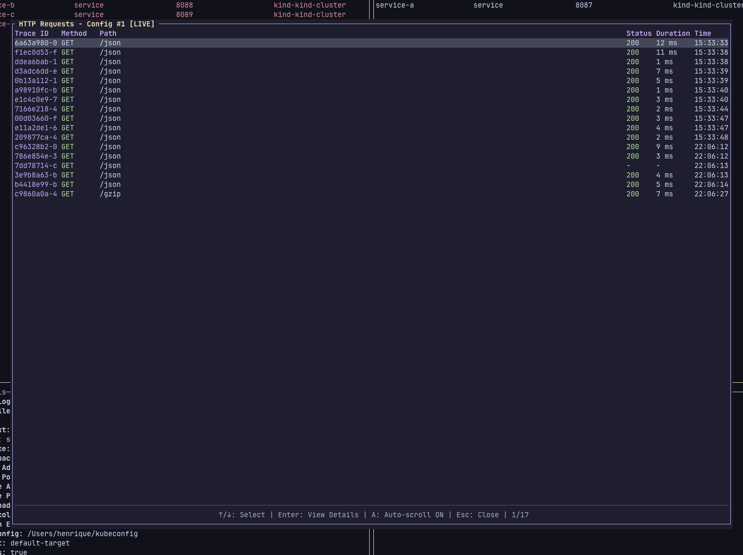Click the Esc: Close hint
Screen dimensions: 743x555
pyautogui.click(x=478, y=515)
